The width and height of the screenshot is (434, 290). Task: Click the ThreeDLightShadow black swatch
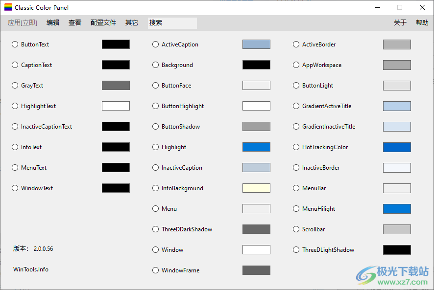pos(397,250)
